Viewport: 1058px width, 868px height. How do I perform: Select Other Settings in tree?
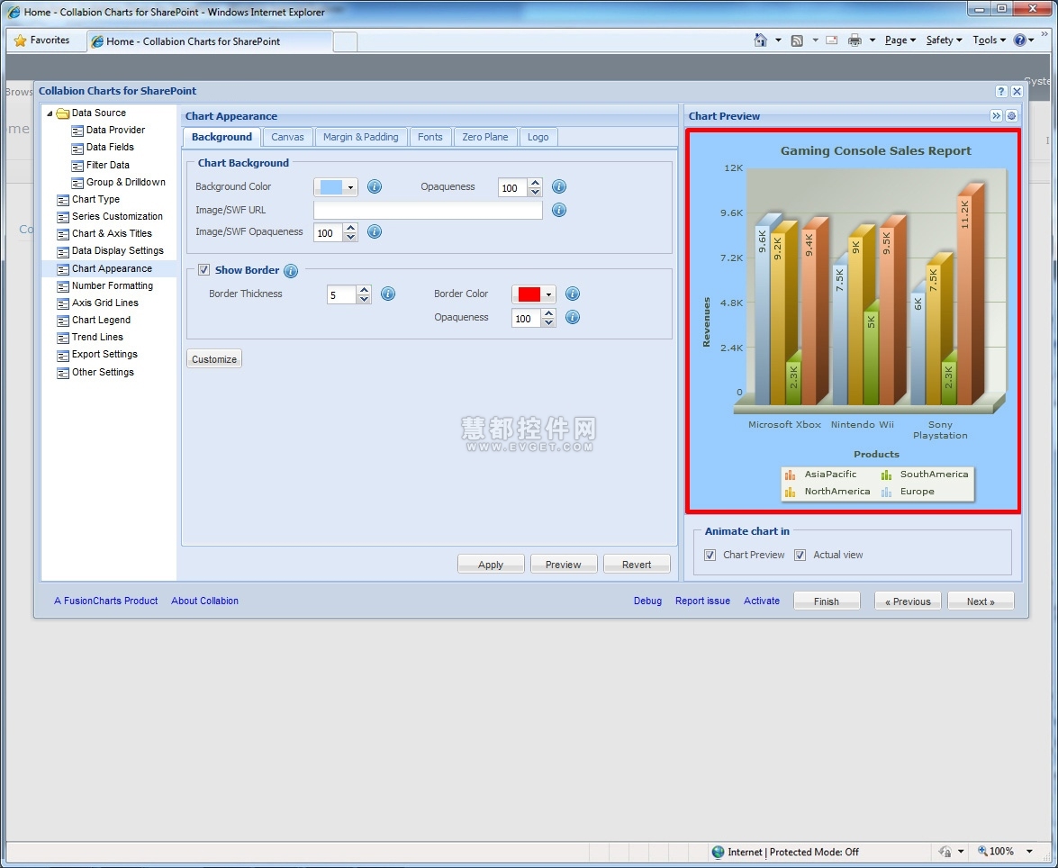point(104,373)
